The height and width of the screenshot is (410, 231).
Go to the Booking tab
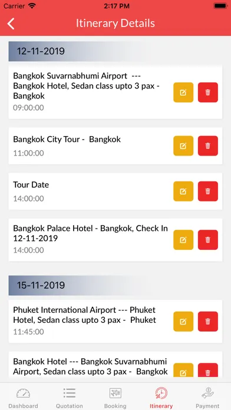pyautogui.click(x=115, y=398)
